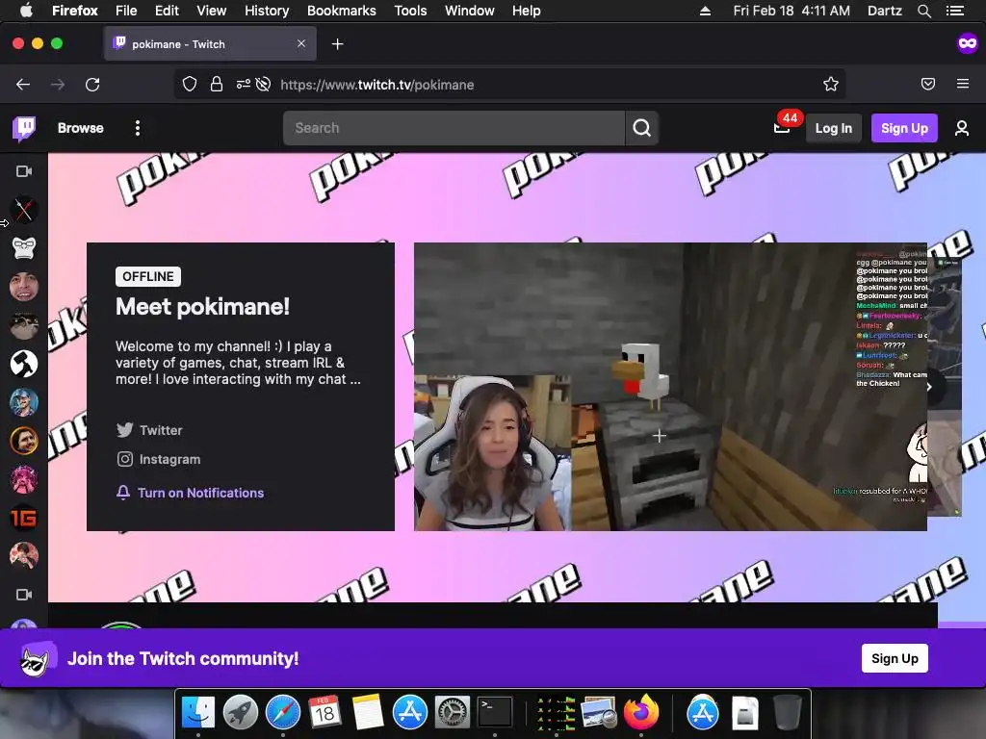Click the Browse link
The image size is (986, 739).
click(81, 128)
